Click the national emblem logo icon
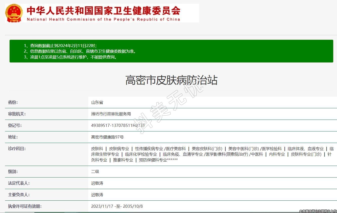This screenshot has width=337, height=213. [x=14, y=13]
